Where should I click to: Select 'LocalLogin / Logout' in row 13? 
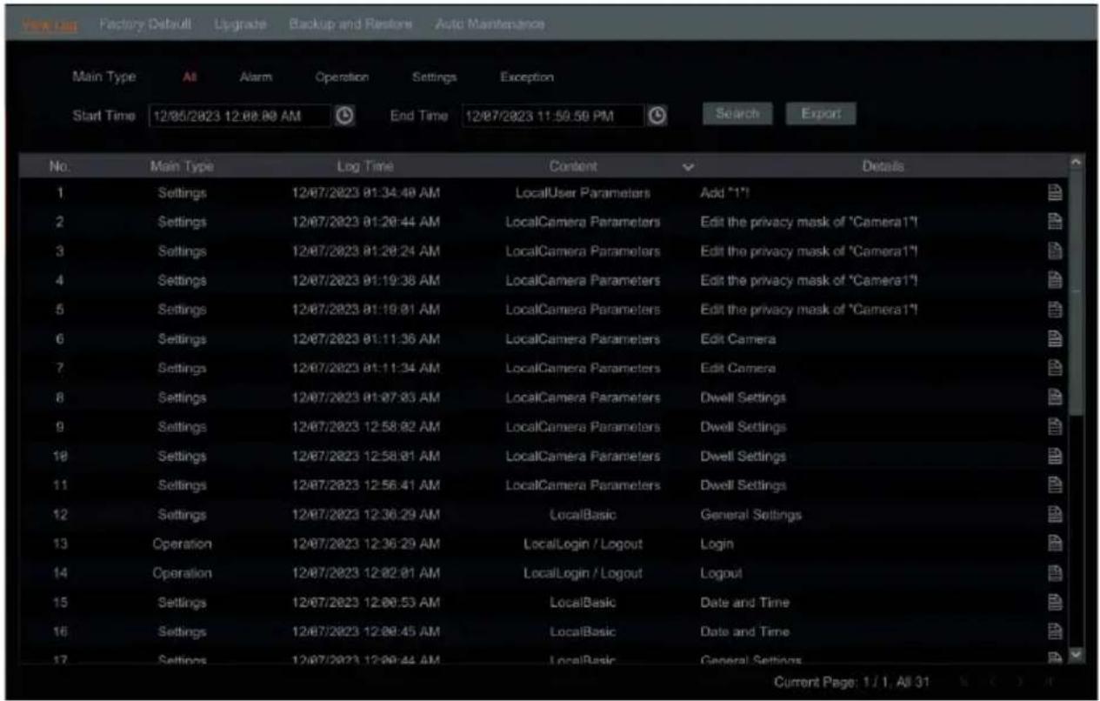coord(583,544)
